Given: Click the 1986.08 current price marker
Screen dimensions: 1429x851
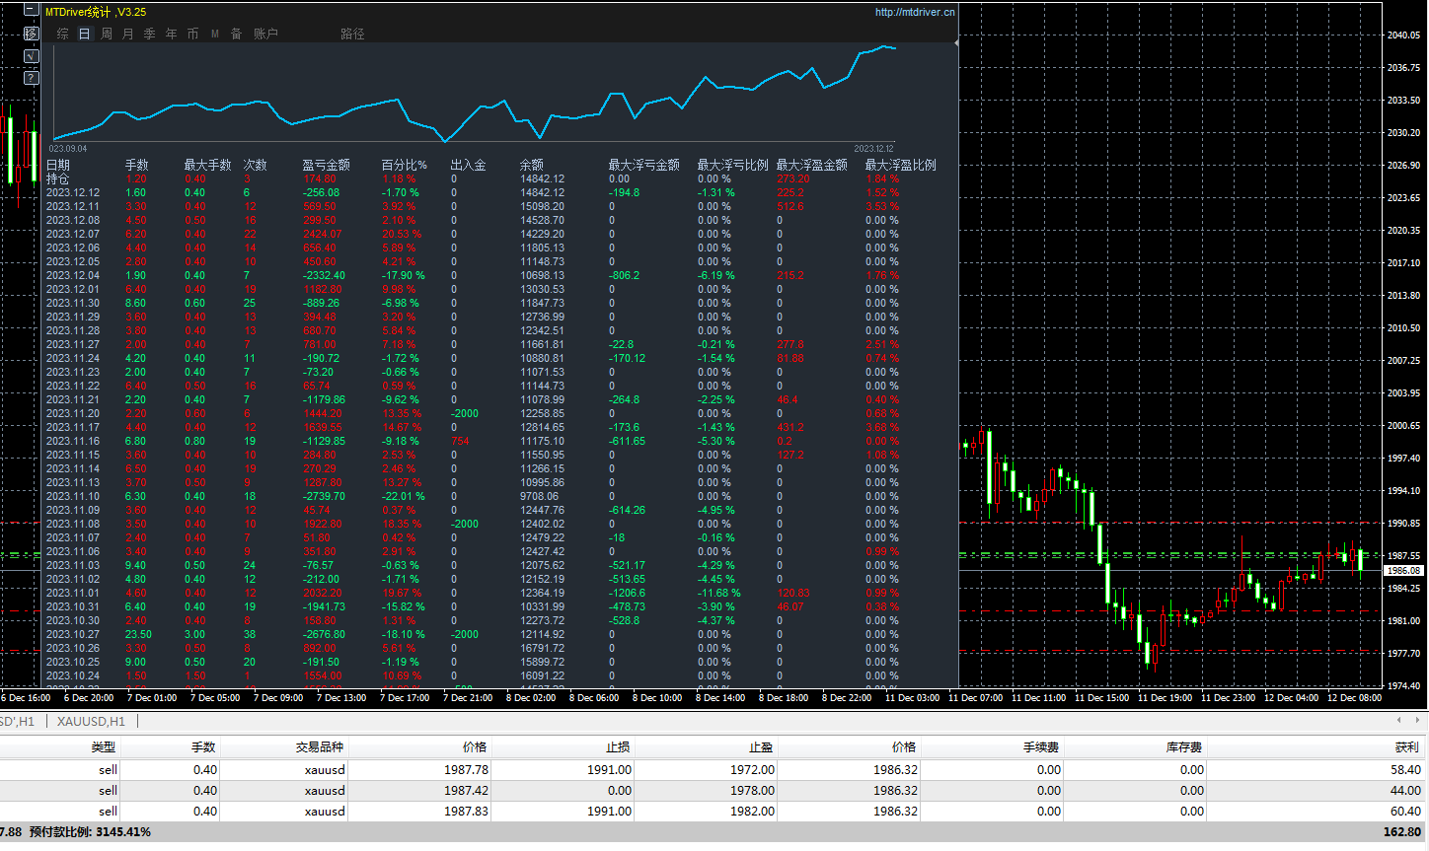Looking at the screenshot, I should (1403, 571).
